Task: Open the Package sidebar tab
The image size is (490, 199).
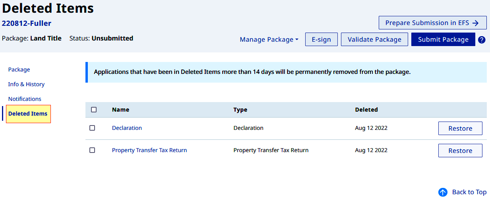Action: pos(19,70)
